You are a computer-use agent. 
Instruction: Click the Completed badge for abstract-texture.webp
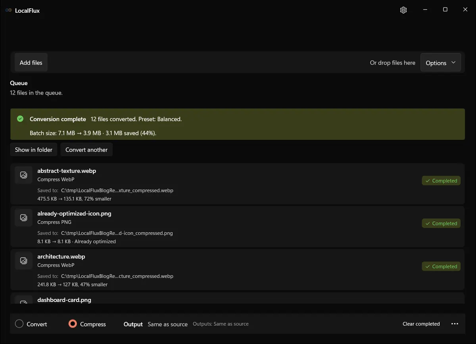pyautogui.click(x=441, y=181)
